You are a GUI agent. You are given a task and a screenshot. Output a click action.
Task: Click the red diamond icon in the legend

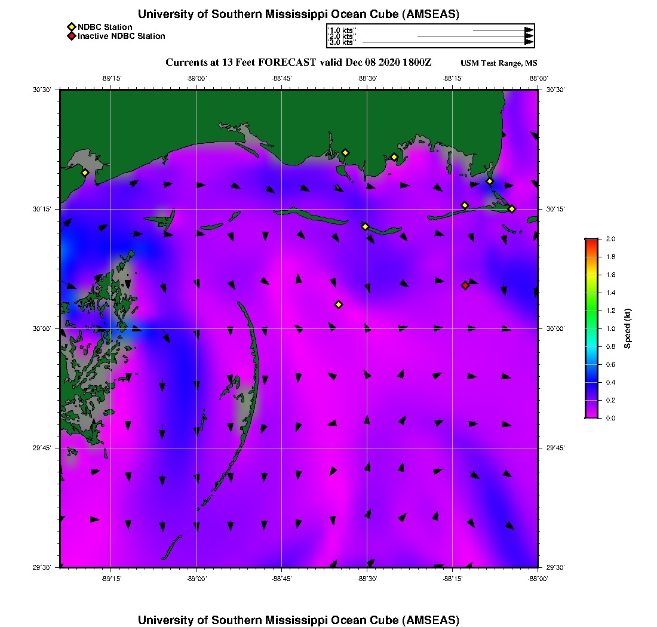(x=72, y=36)
